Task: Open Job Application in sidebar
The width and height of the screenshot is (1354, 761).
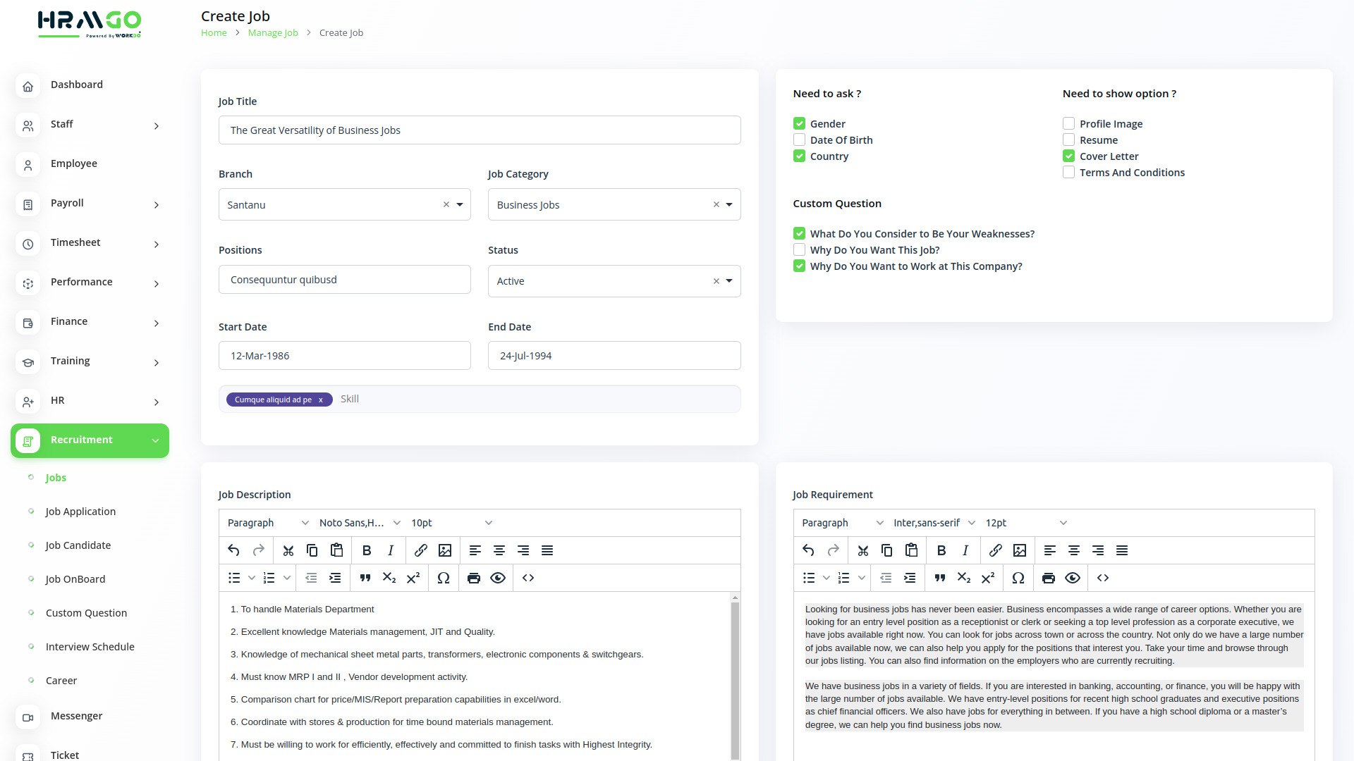Action: (x=80, y=512)
